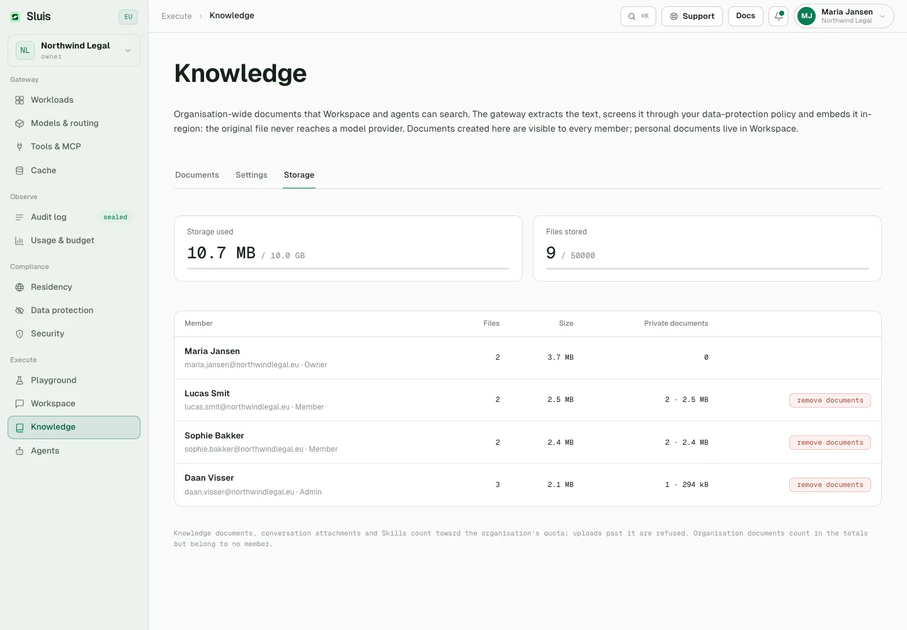Click the Knowledge book icon
Screen dimensions: 907x630
tap(20, 427)
